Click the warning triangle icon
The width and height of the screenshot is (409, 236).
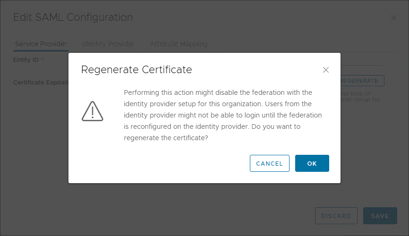(x=93, y=111)
